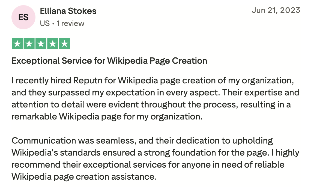Viewport: 311px width, 187px height.
Task: Click the Jun 21, 2023 review date
Action: (x=276, y=10)
